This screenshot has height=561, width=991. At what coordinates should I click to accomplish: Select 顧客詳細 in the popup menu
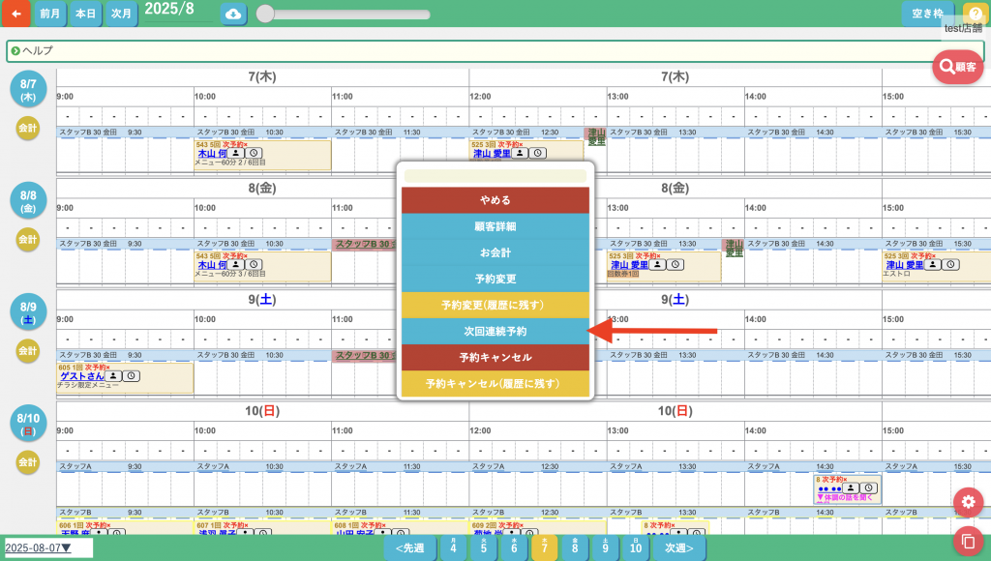point(495,226)
